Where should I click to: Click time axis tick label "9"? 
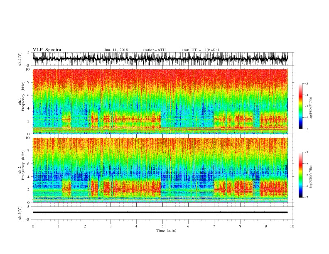click(266, 226)
